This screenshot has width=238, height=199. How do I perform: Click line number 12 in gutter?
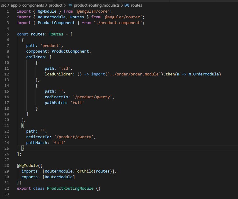coord(7,74)
